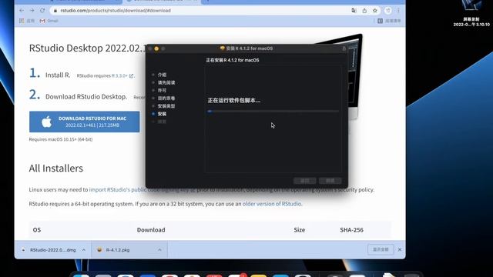Translate this page using the translate icon
Image resolution: width=493 pixels, height=277 pixels.
[x=354, y=11]
